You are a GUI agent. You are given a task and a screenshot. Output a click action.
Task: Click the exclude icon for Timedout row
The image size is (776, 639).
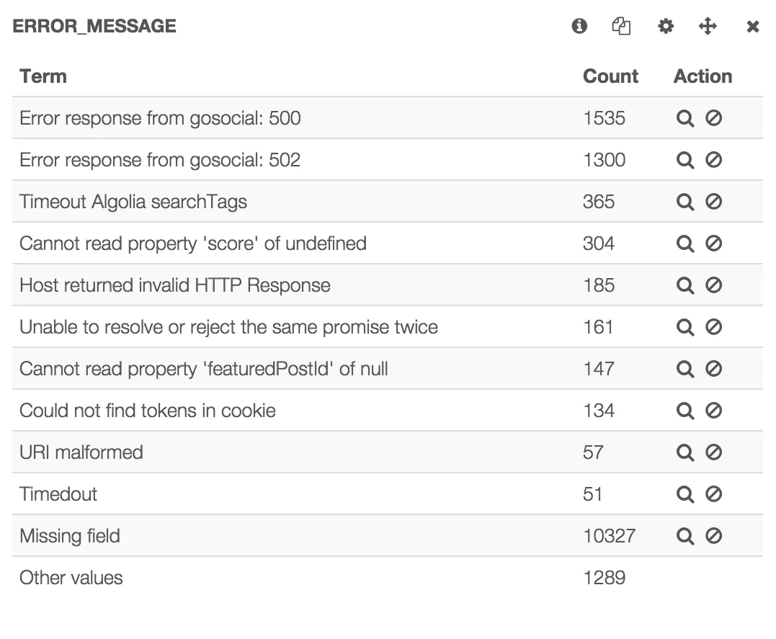(712, 494)
